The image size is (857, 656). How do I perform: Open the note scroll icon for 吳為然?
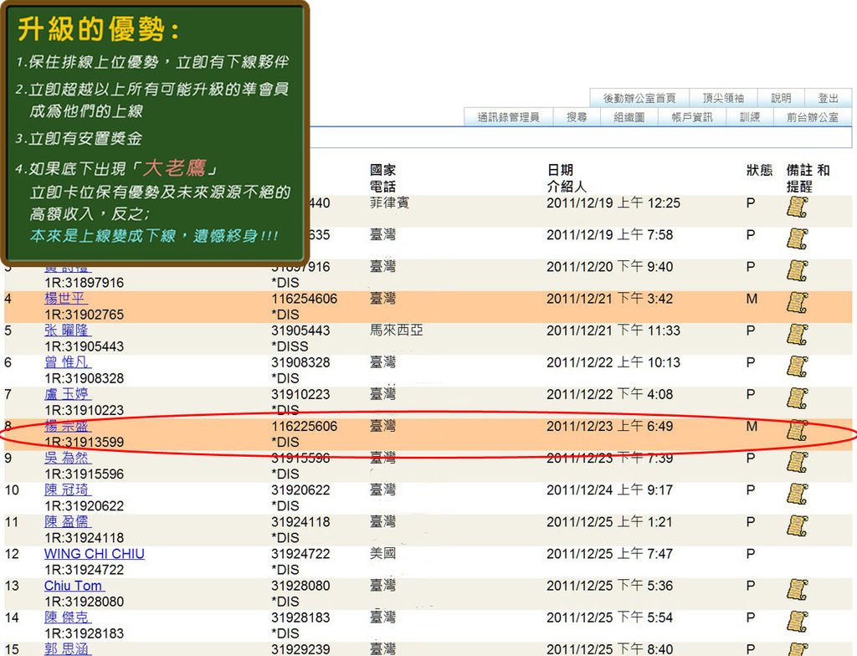[x=797, y=463]
